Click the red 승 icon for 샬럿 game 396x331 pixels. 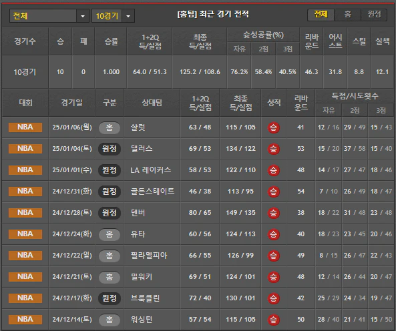tap(274, 127)
